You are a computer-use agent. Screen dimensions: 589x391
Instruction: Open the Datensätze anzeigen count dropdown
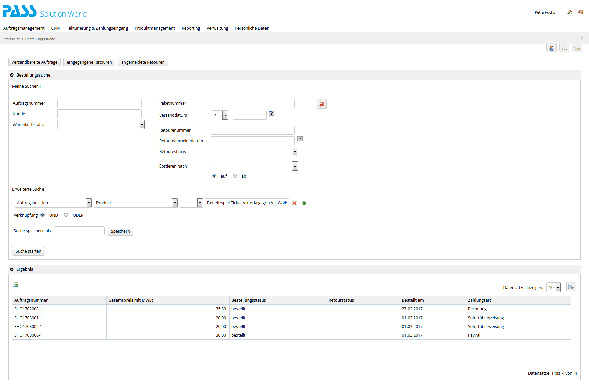(558, 288)
